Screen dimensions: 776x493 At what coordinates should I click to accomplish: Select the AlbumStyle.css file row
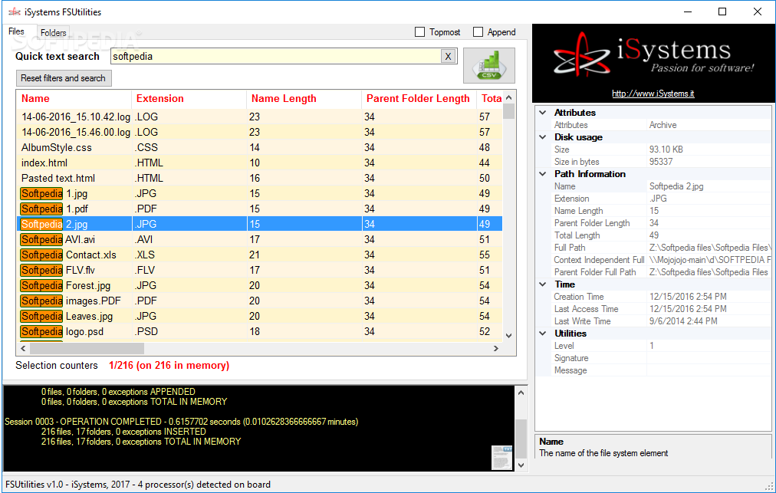[x=260, y=147]
